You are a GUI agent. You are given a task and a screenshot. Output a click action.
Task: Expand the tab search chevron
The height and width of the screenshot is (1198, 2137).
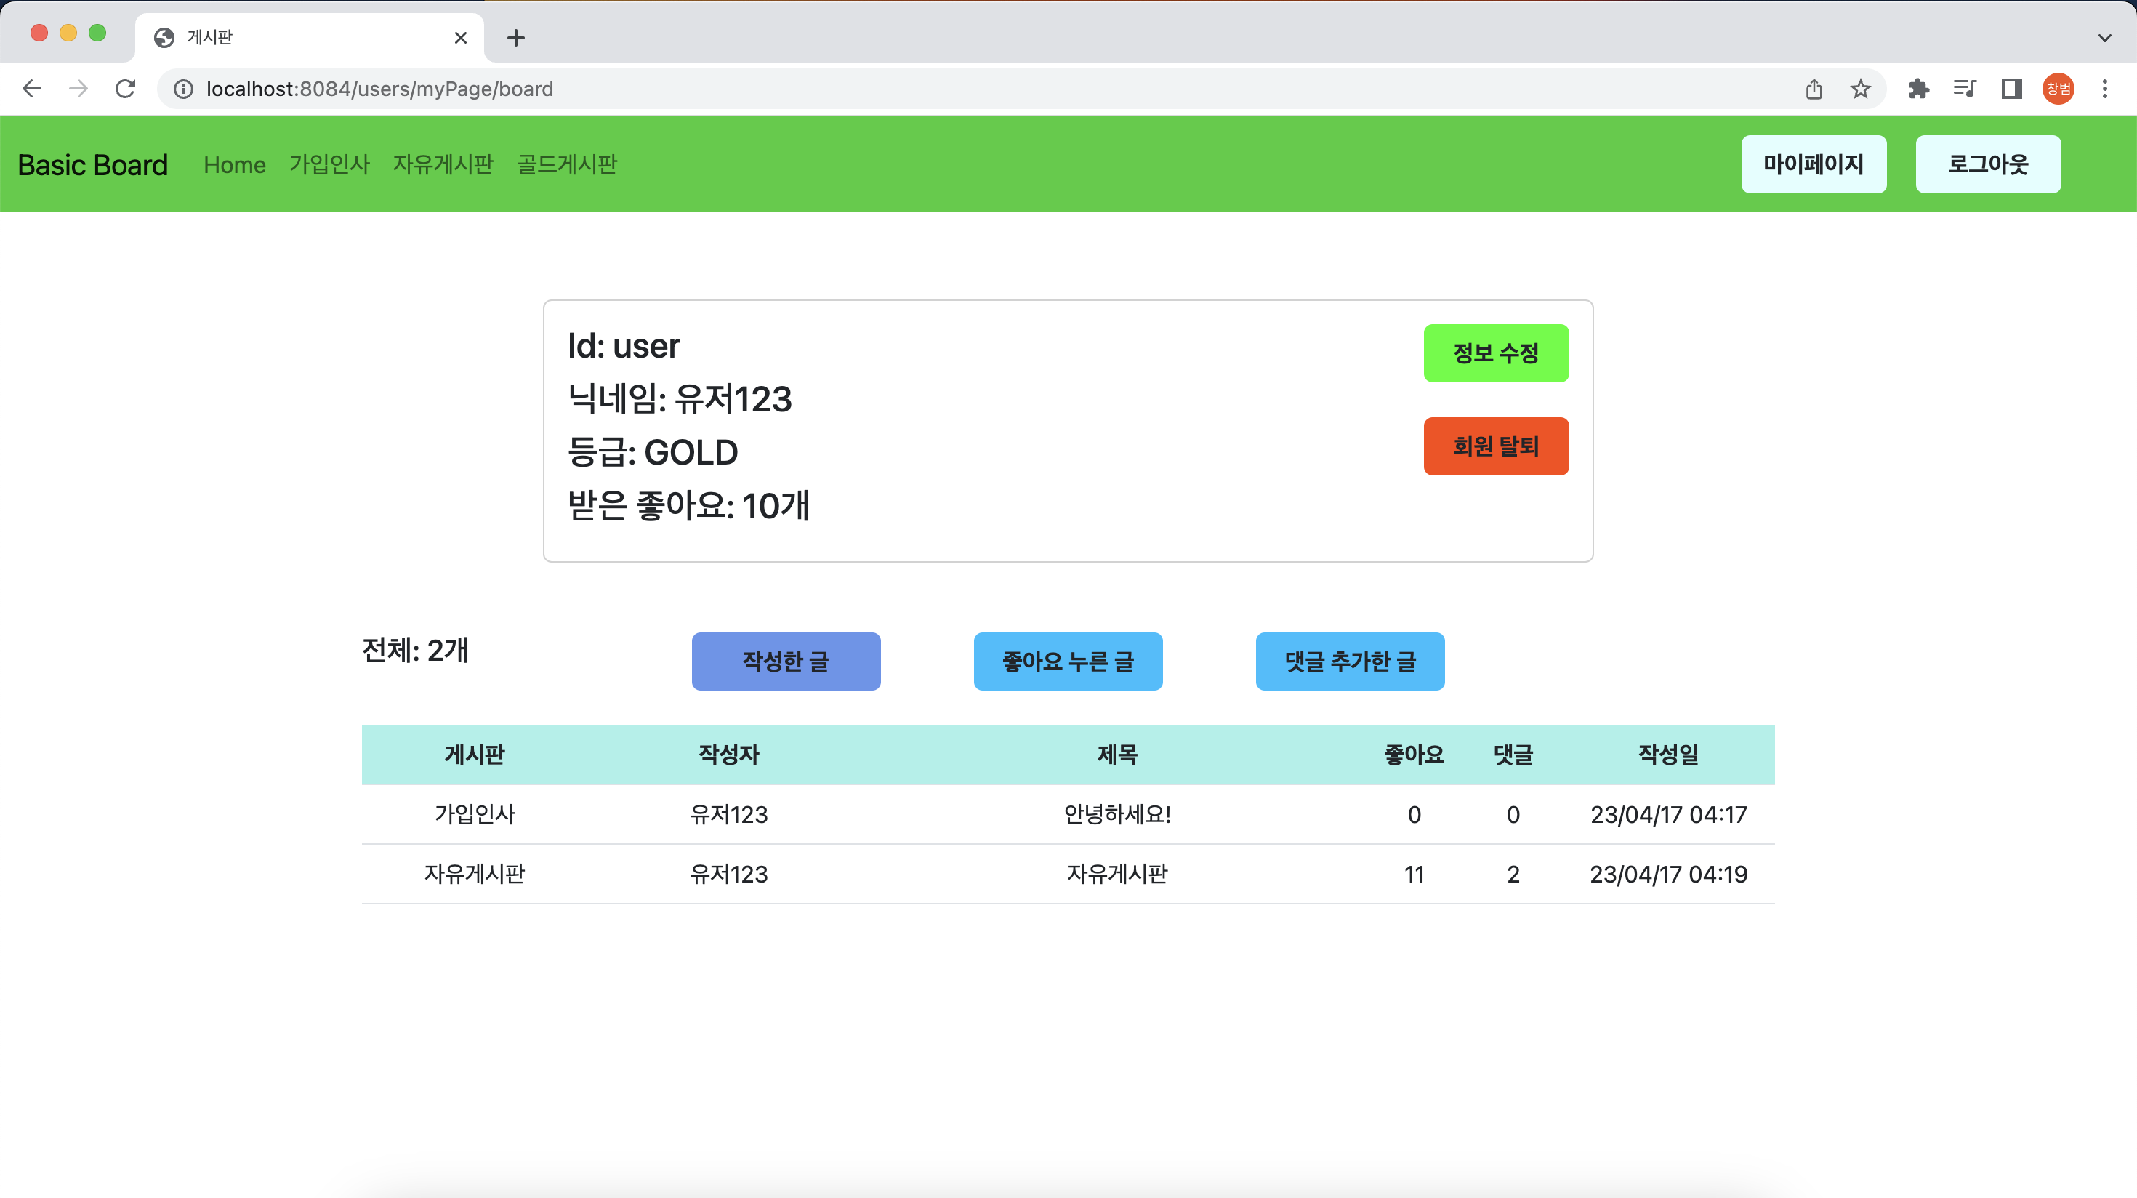(x=2104, y=37)
